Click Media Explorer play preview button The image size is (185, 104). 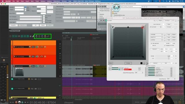(x=99, y=21)
